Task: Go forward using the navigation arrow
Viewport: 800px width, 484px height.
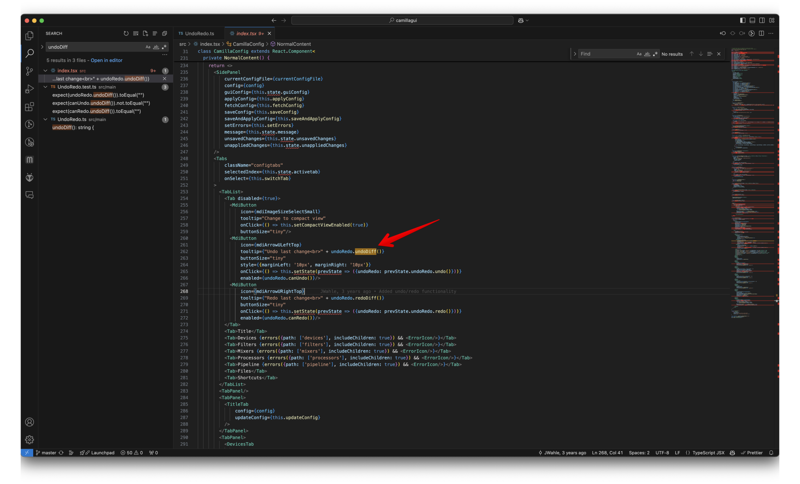Action: coord(284,20)
